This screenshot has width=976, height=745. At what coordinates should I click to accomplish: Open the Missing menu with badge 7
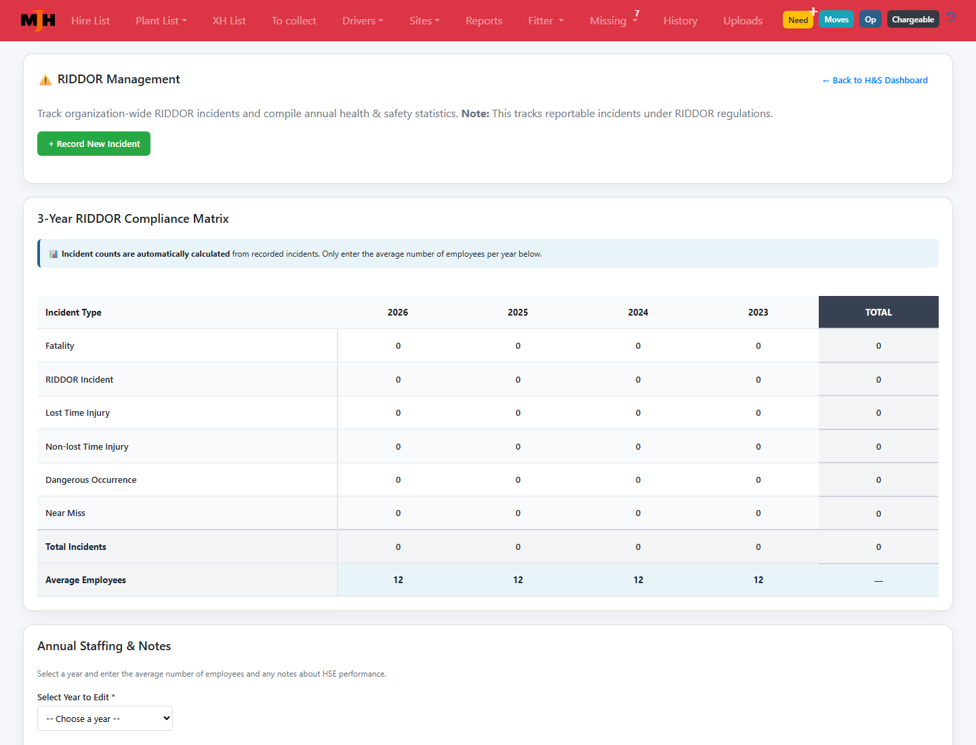tap(614, 20)
